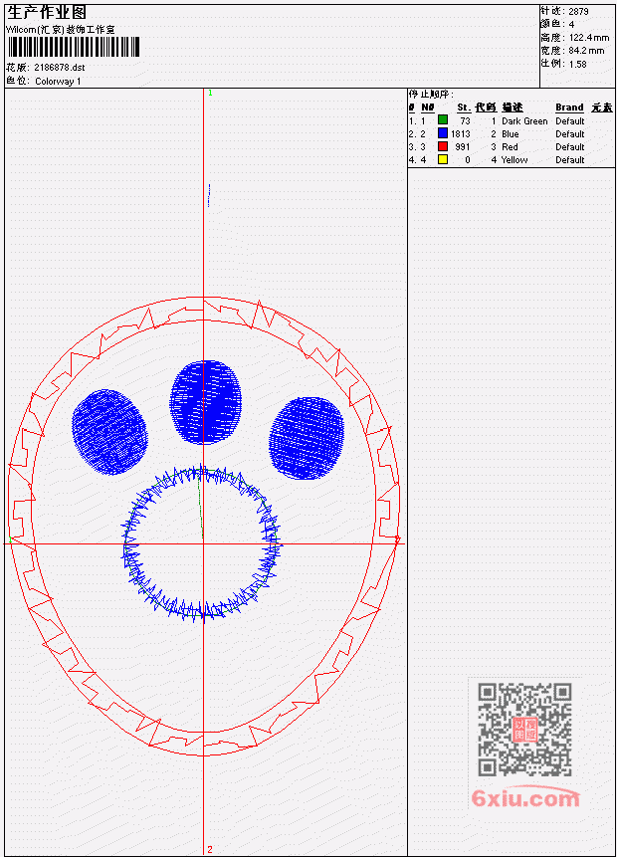Click the height value '122.4 mm'

589,37
